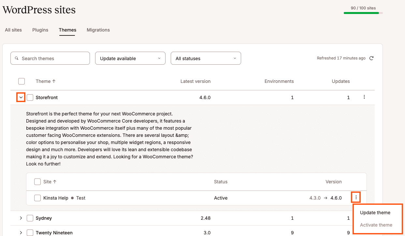
Task: Click the 90 / 100 sites usage bar
Action: [x=363, y=13]
